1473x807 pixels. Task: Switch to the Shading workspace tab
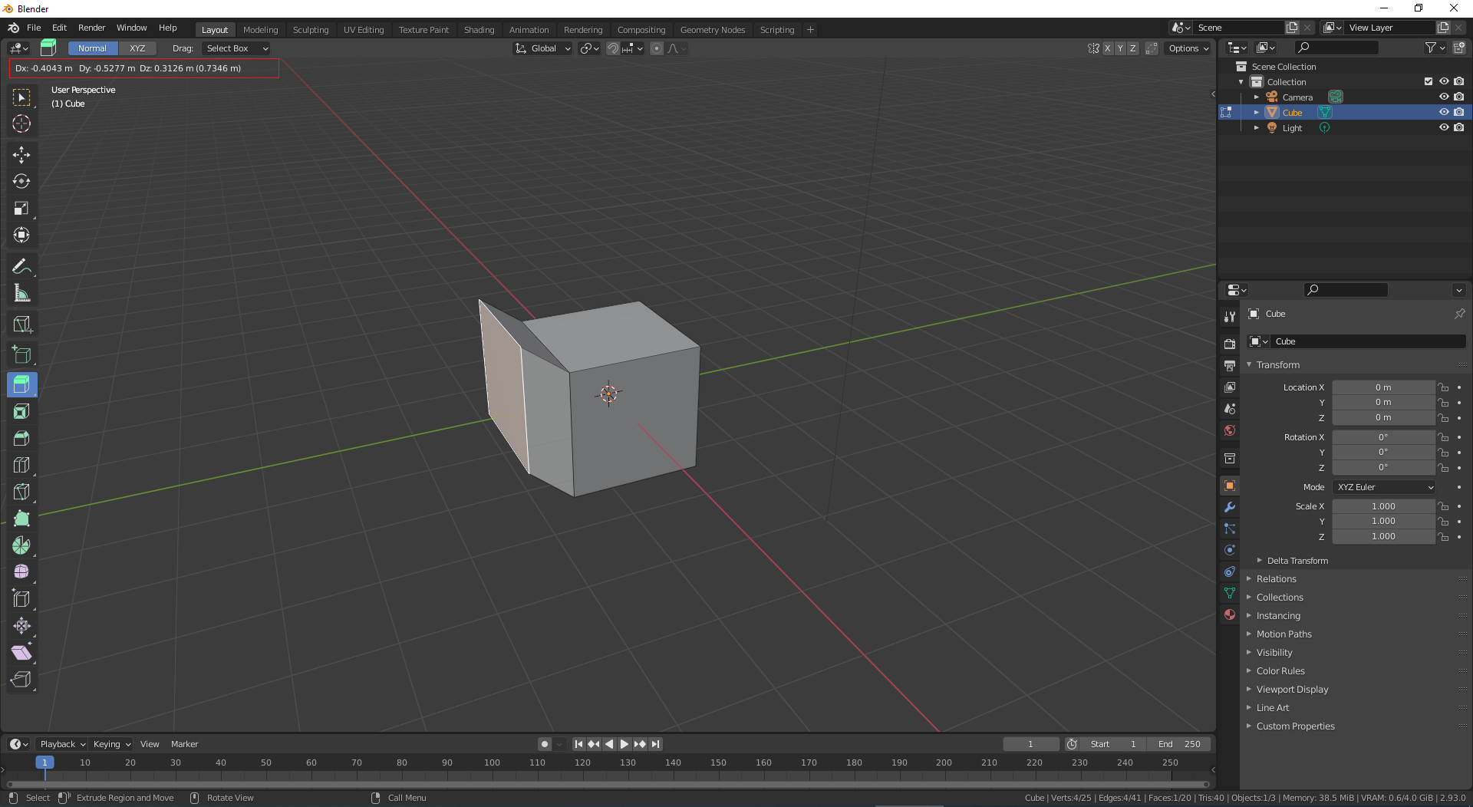click(479, 30)
